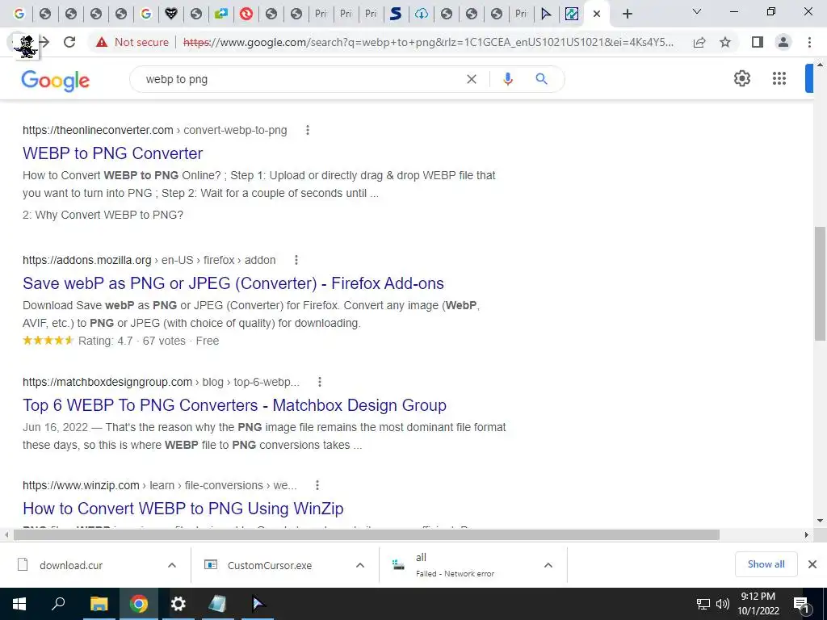
Task: Share this page via share icon
Action: click(699, 42)
